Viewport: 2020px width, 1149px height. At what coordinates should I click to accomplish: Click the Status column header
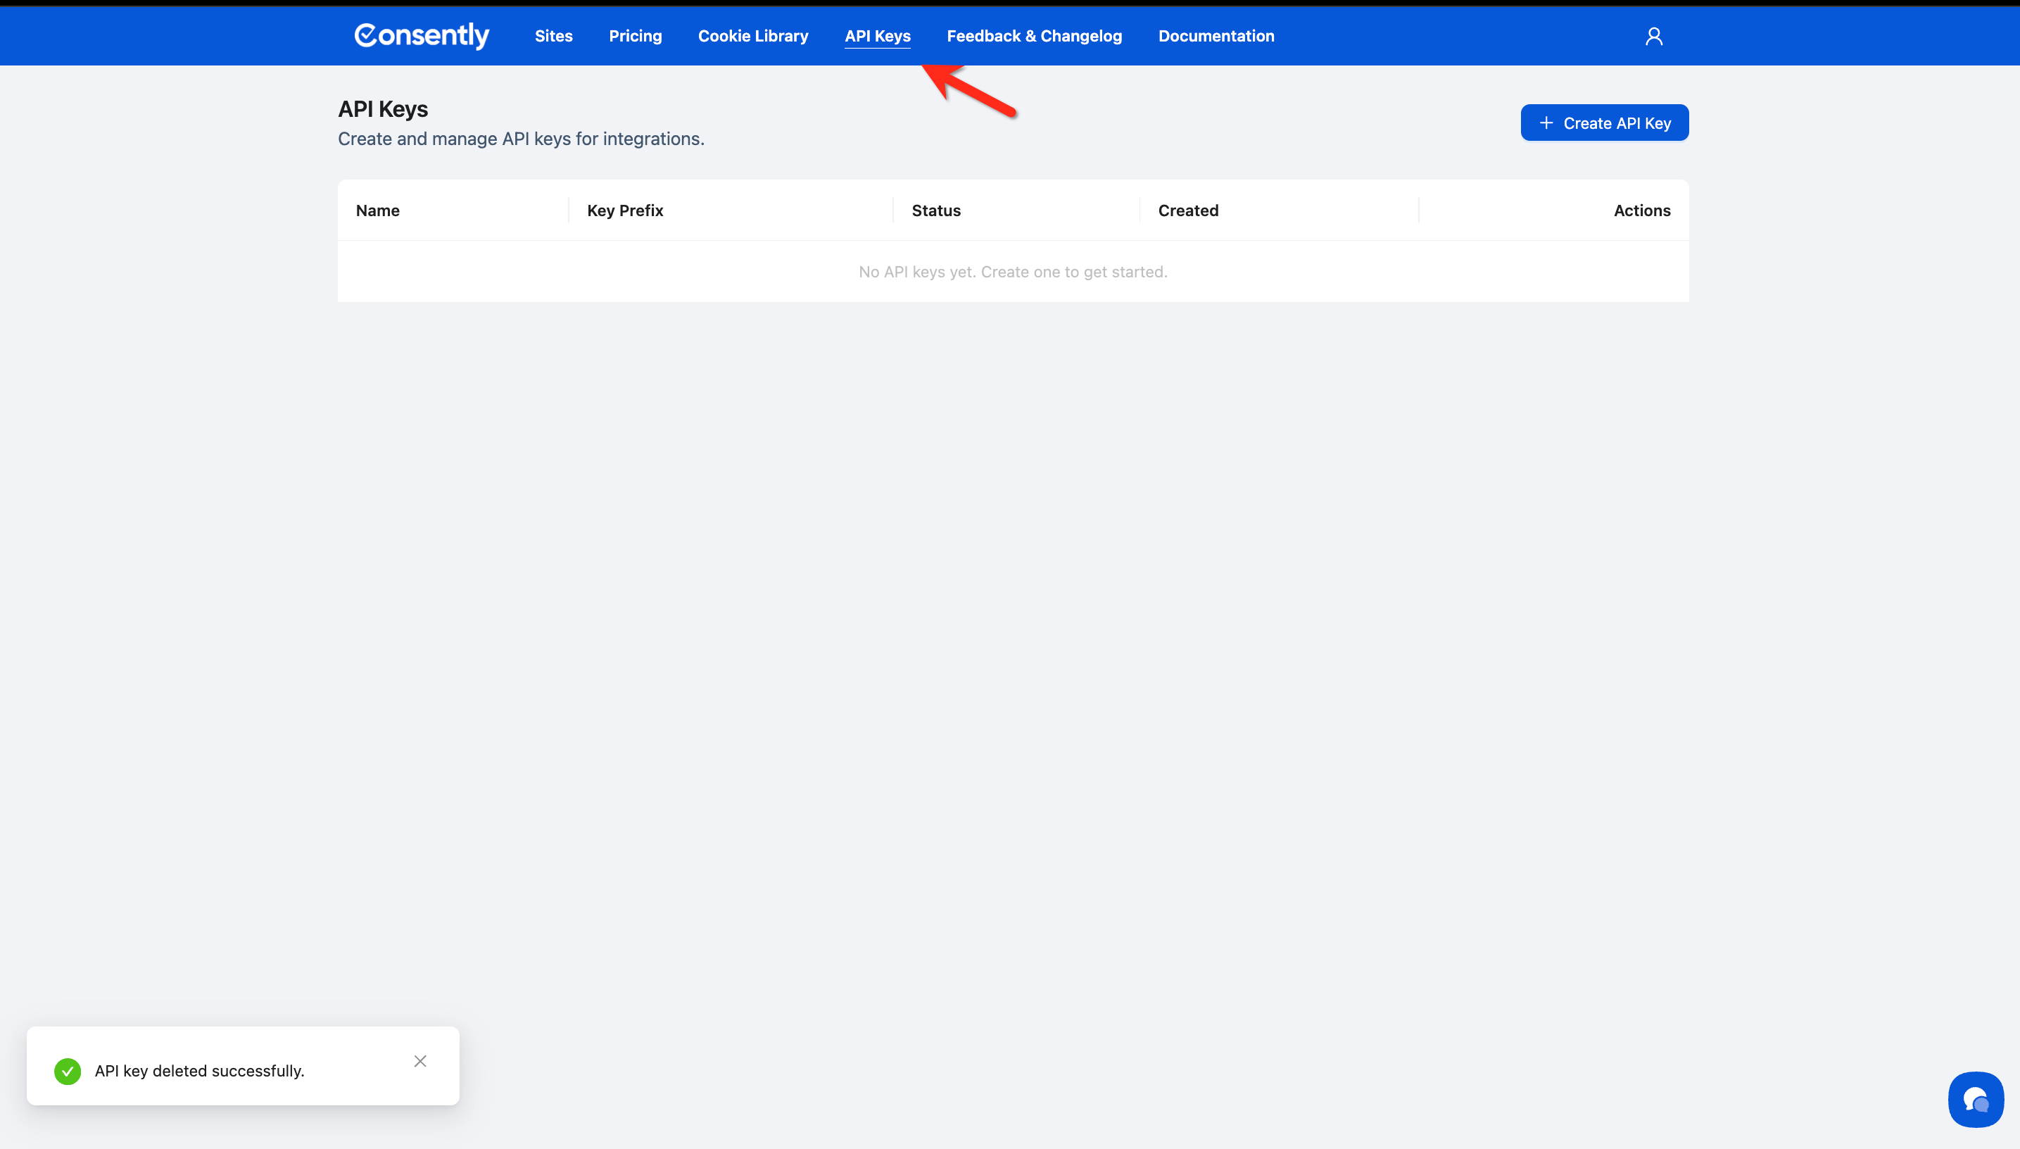(935, 211)
